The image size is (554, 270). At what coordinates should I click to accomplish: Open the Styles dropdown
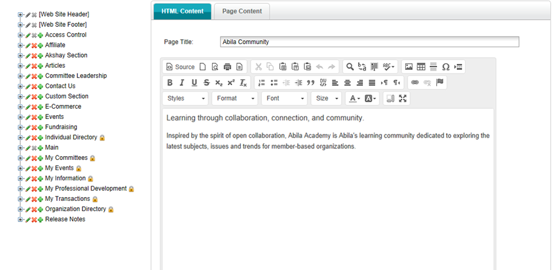point(185,99)
